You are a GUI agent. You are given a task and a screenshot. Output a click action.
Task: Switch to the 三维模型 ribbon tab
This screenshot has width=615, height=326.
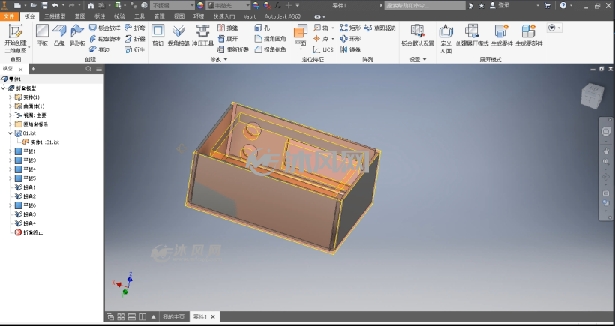click(55, 16)
